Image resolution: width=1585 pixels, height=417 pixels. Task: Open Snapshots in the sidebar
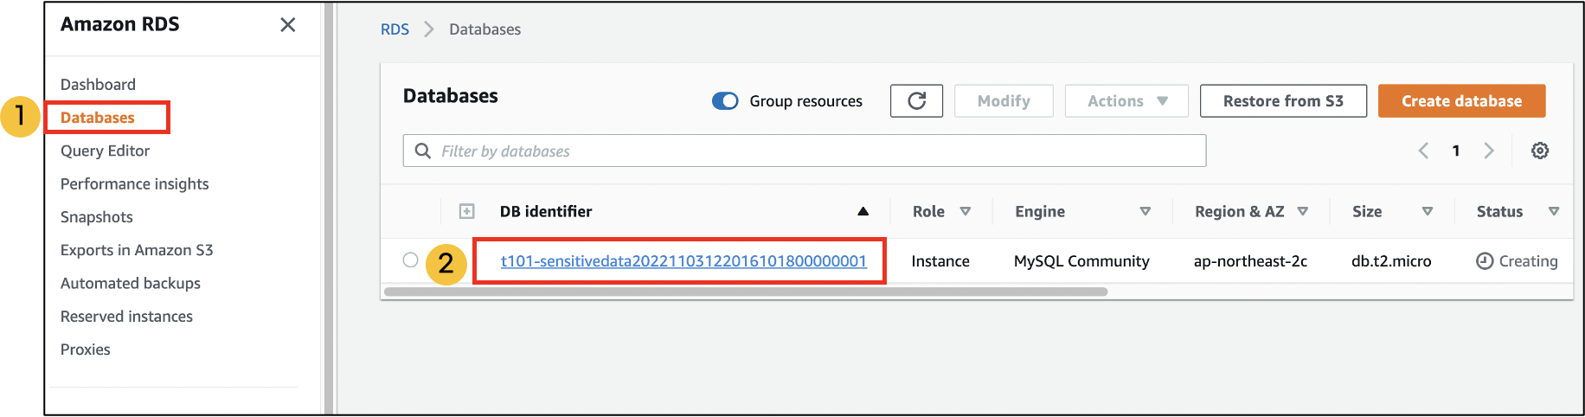96,217
